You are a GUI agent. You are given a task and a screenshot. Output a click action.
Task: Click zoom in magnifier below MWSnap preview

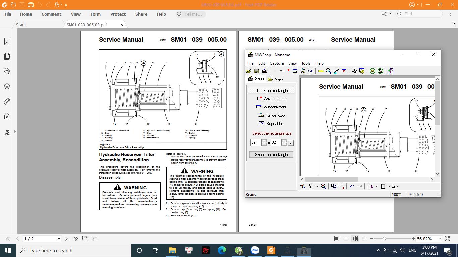coord(303,186)
